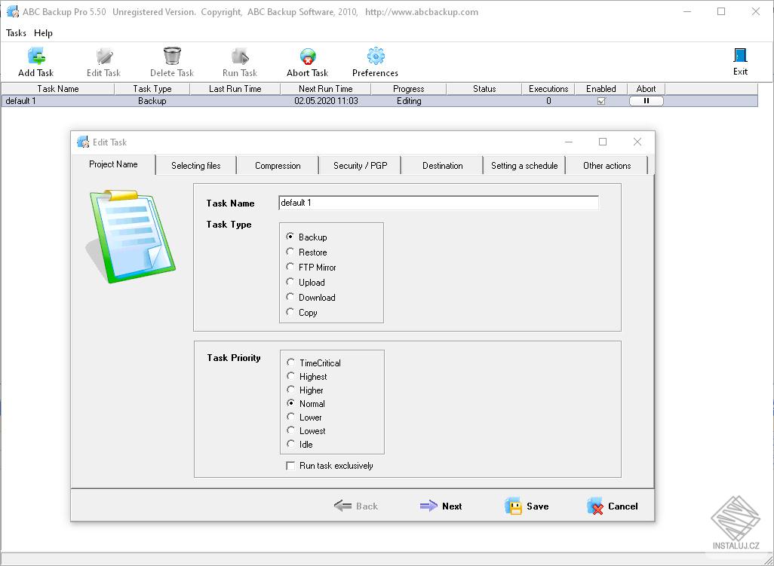Image resolution: width=774 pixels, height=566 pixels.
Task: Click the blue Next arrow icon
Action: coord(428,506)
